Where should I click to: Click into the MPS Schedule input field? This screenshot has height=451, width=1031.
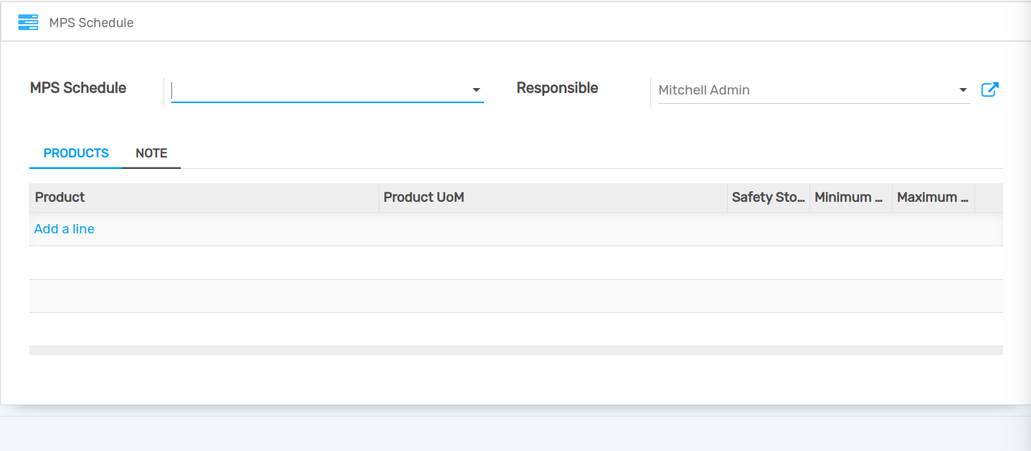pos(319,90)
